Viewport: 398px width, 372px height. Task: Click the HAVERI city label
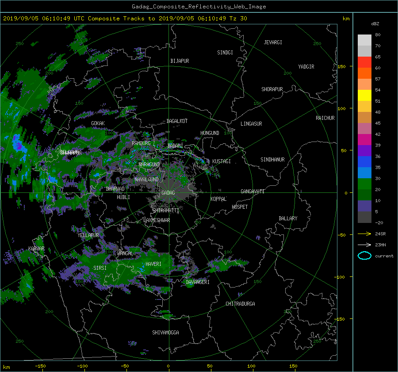coord(153,264)
